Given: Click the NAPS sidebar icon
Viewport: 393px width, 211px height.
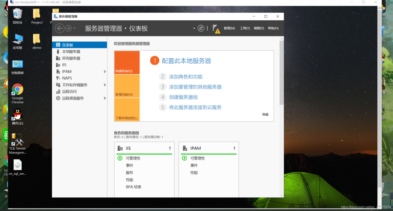Looking at the screenshot, I should pyautogui.click(x=58, y=78).
